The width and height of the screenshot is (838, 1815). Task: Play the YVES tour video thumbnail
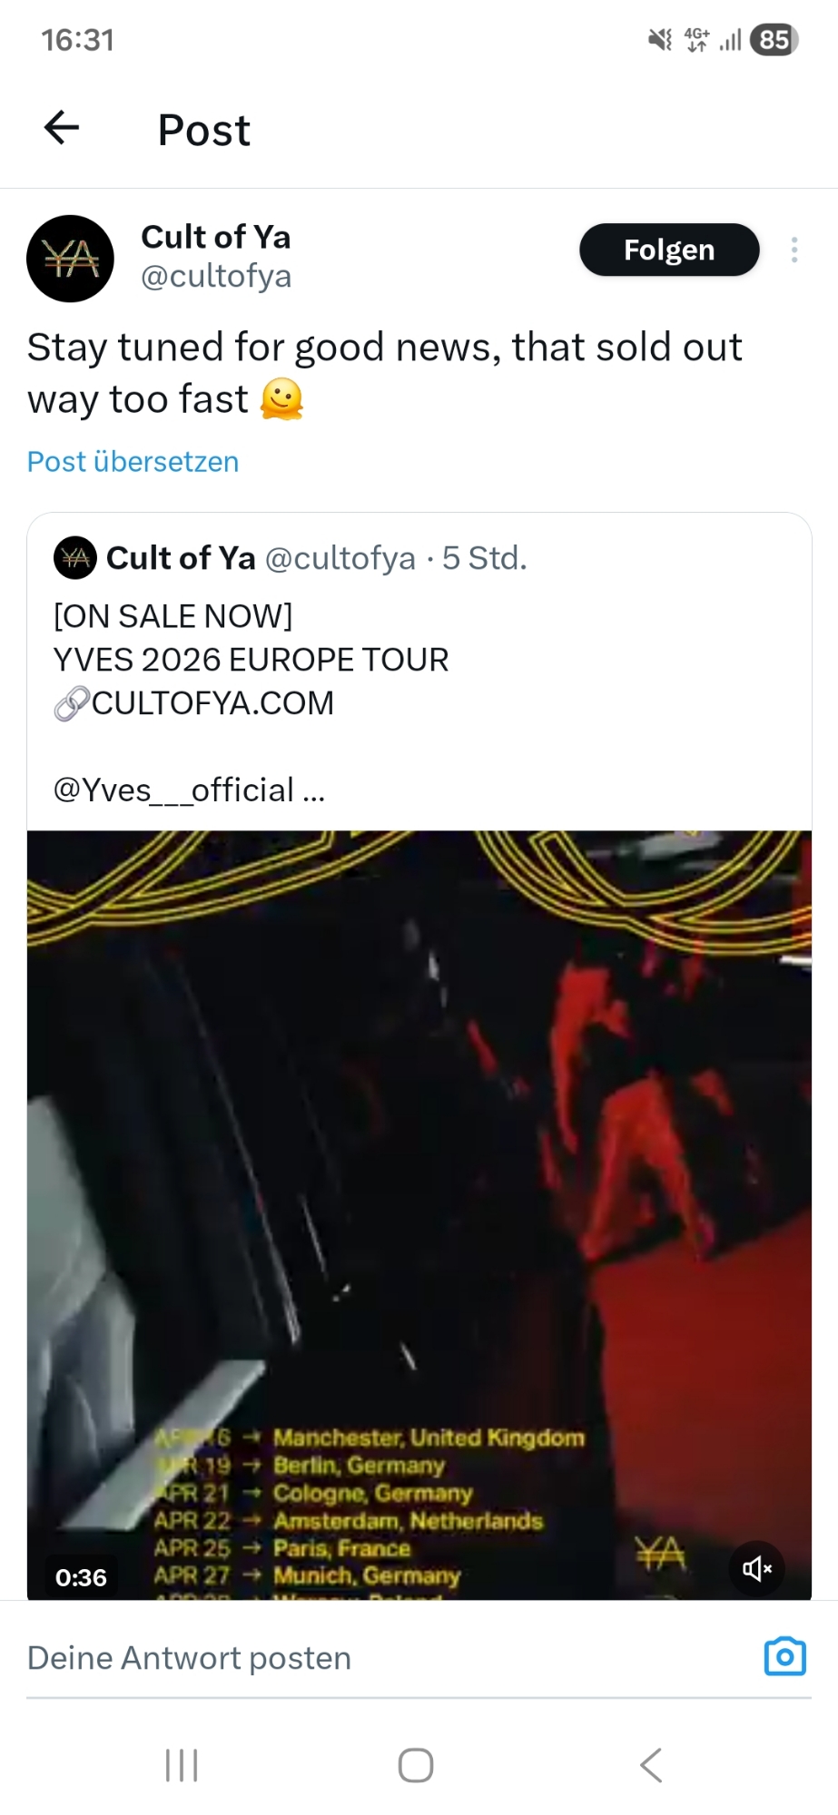419,1215
